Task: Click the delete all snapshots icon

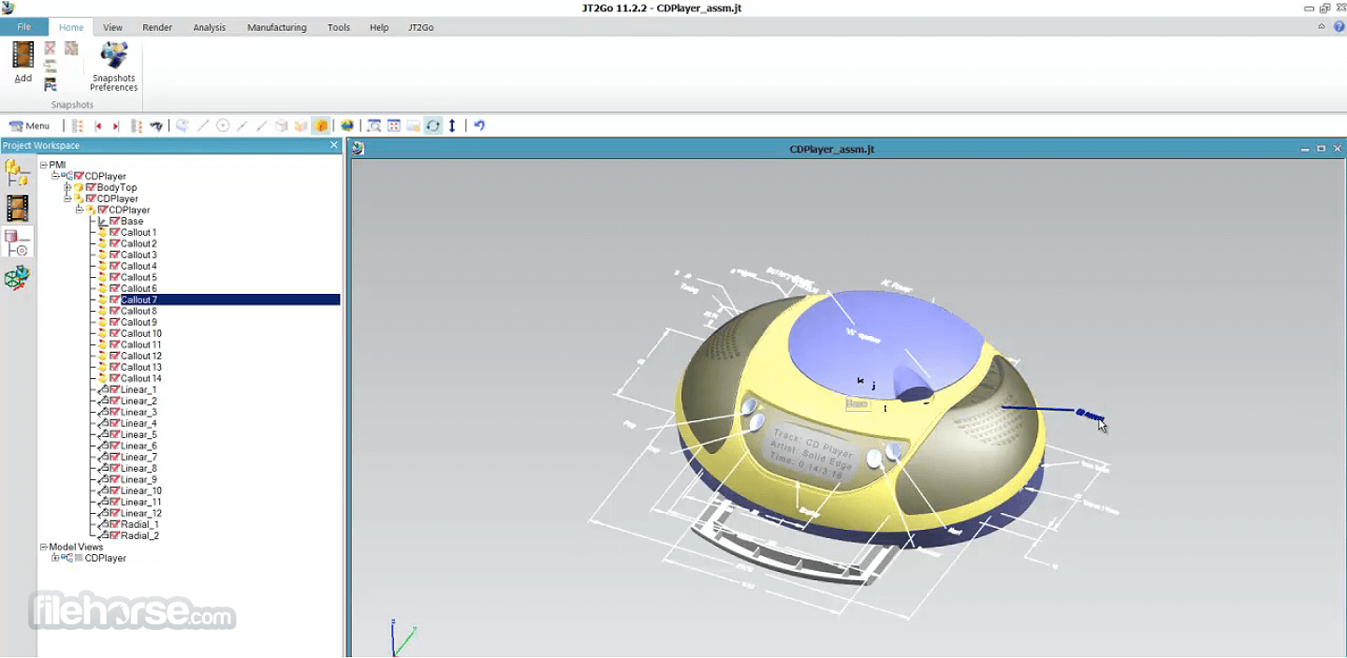Action: (x=71, y=49)
